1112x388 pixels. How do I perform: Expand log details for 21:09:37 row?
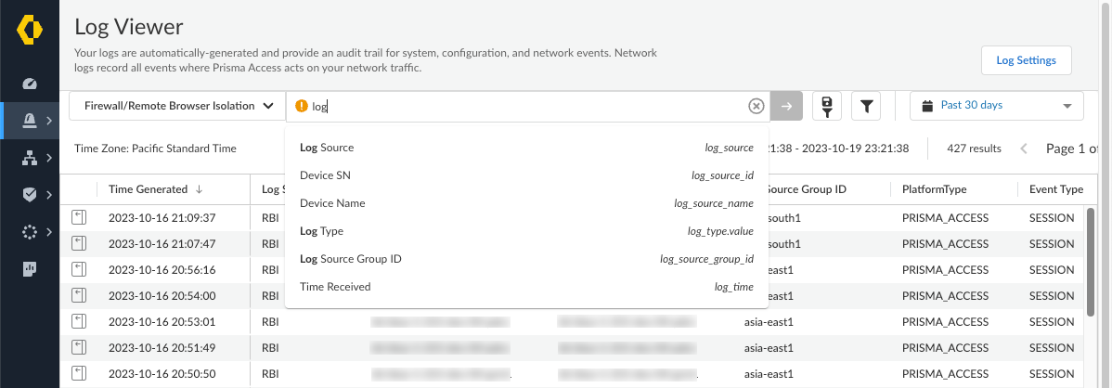click(x=79, y=217)
